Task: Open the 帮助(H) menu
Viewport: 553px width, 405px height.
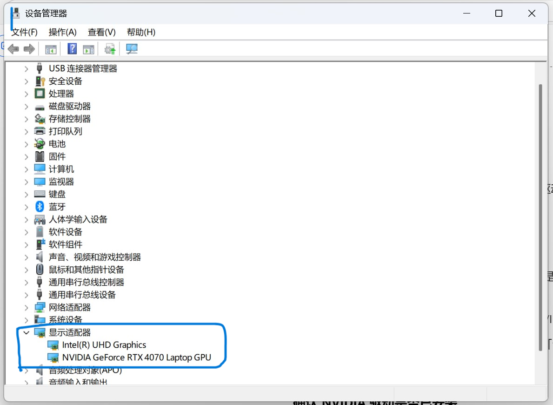Action: coord(141,32)
